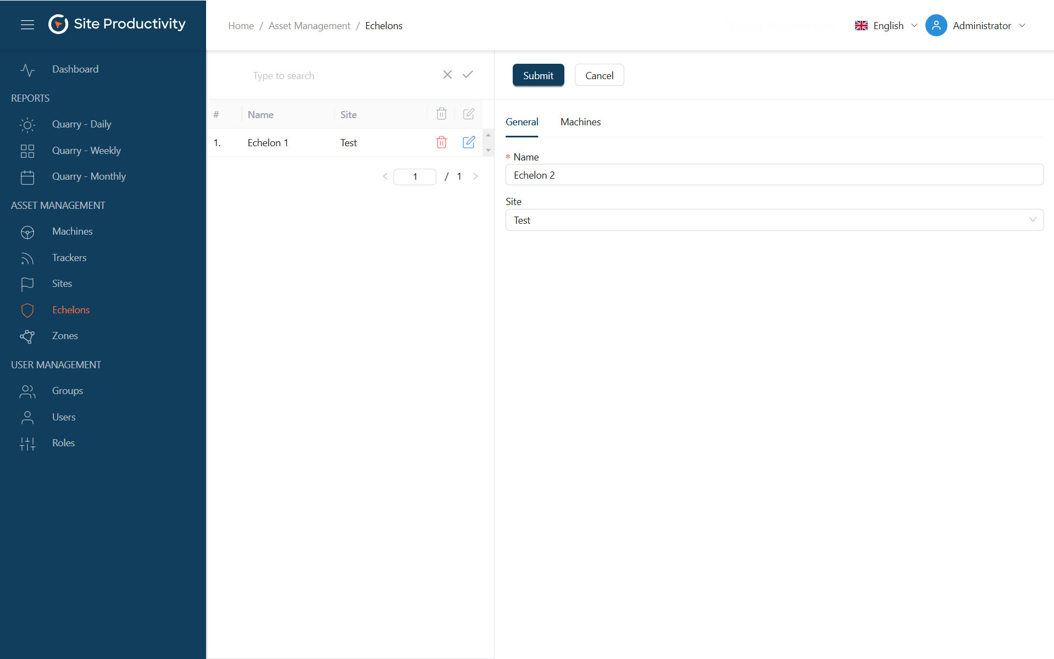The height and width of the screenshot is (659, 1054).
Task: Expand the English language selector
Action: [886, 26]
